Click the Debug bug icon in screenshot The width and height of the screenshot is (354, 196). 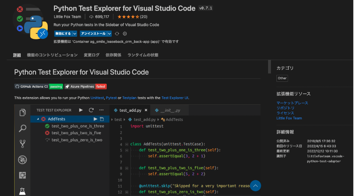coord(22,160)
